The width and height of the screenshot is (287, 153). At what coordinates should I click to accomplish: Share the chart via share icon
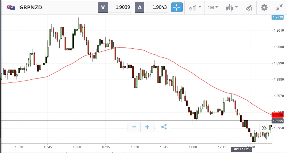pos(164,127)
